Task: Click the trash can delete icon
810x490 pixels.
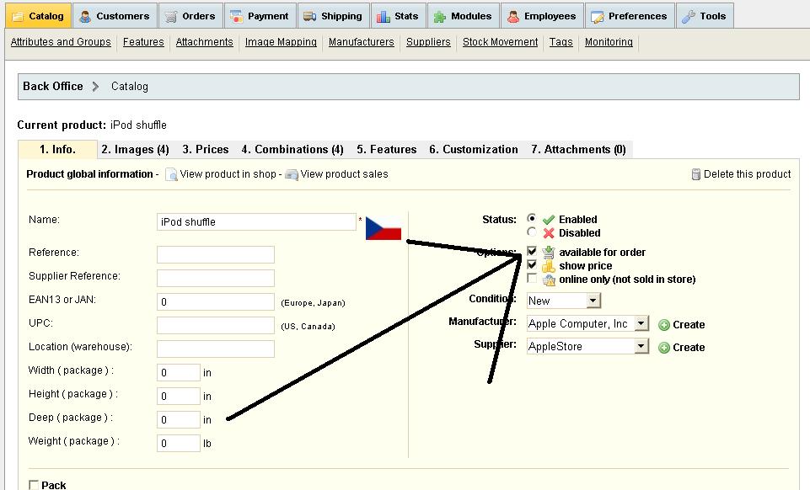Action: [x=696, y=174]
